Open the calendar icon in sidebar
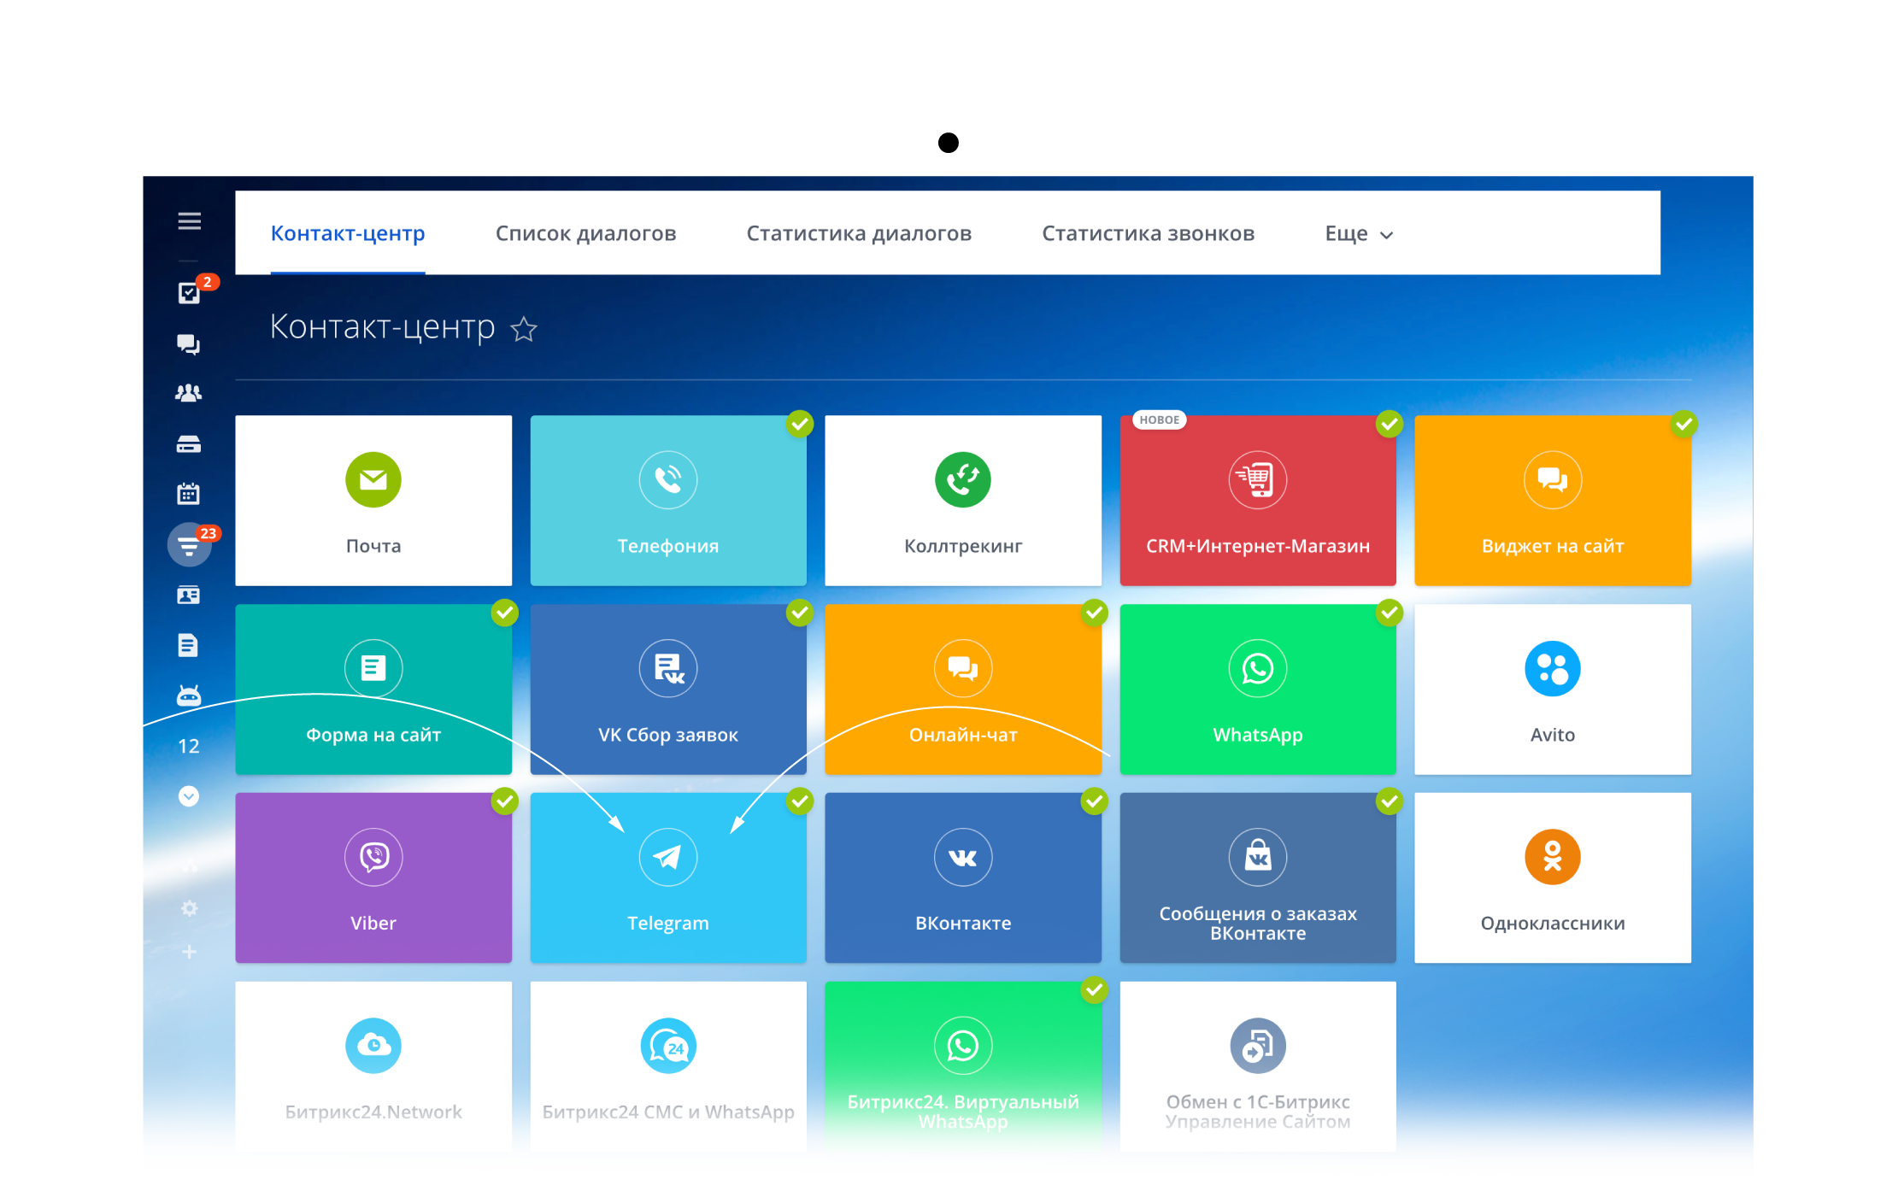 coord(189,494)
